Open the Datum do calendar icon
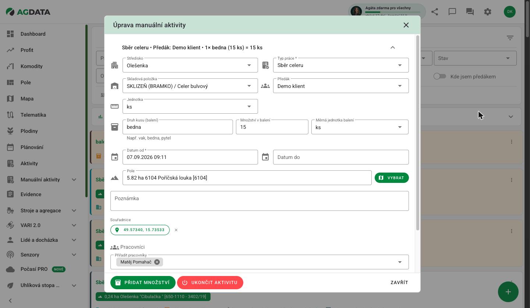The height and width of the screenshot is (308, 530). (265, 157)
